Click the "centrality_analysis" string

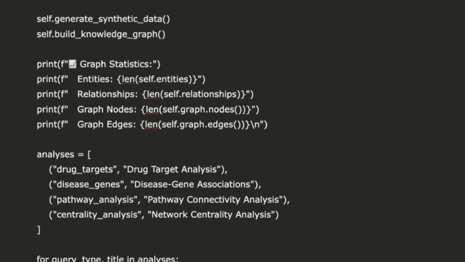click(97, 214)
